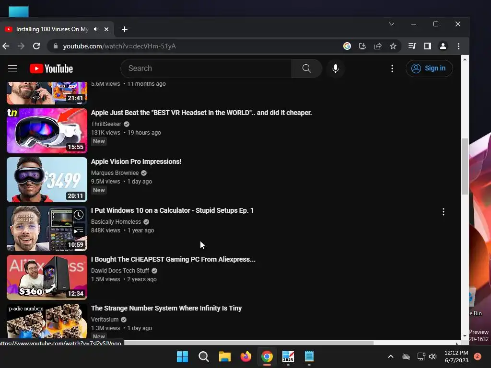
Task: Expand the system tray hidden icons chevron
Action: (390, 356)
